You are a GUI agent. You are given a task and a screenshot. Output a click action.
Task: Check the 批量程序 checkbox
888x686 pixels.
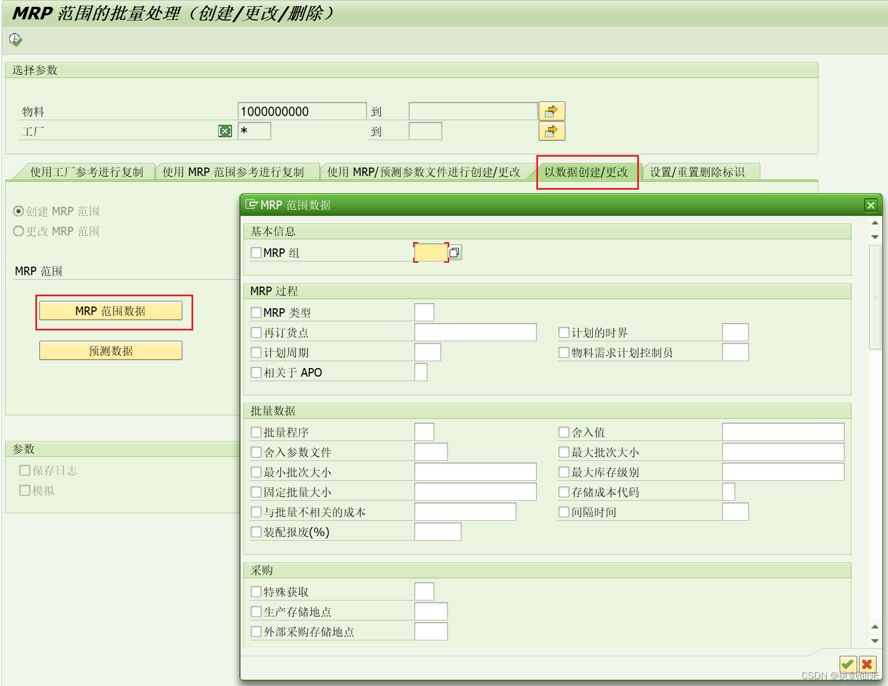pyautogui.click(x=256, y=431)
